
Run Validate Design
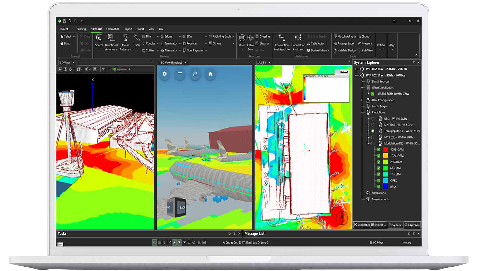345,50
